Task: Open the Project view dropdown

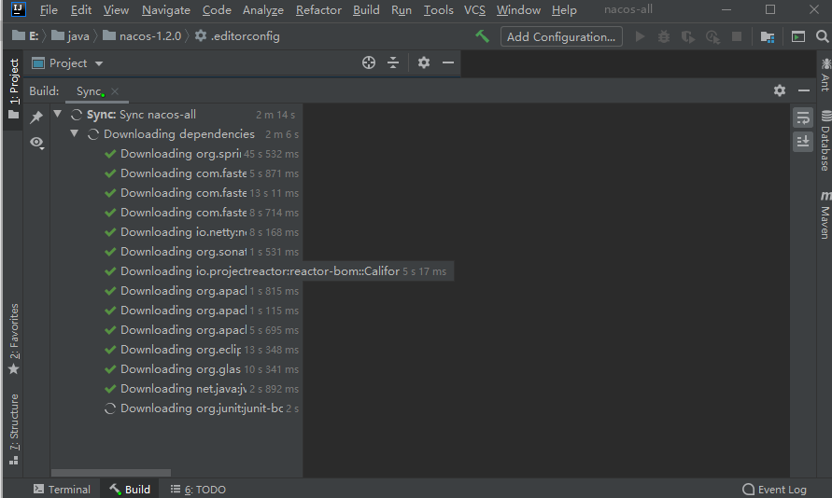Action: tap(67, 63)
